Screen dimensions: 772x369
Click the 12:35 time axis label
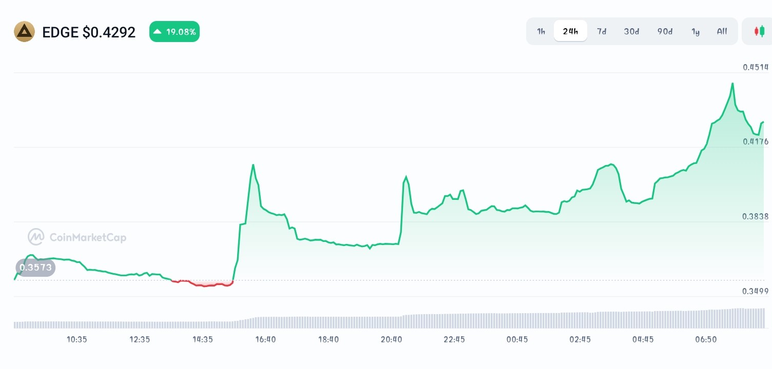click(x=140, y=339)
